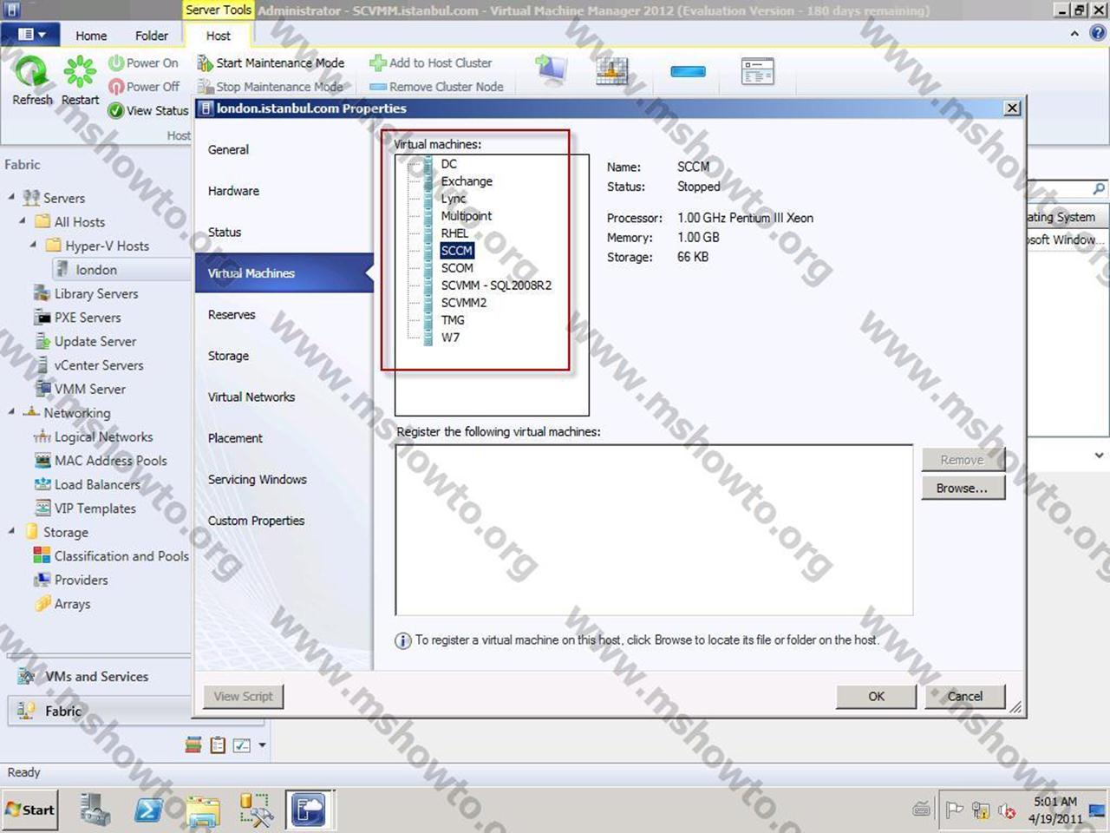This screenshot has height=833, width=1110.
Task: Select the SCOM virtual machine
Action: (457, 268)
